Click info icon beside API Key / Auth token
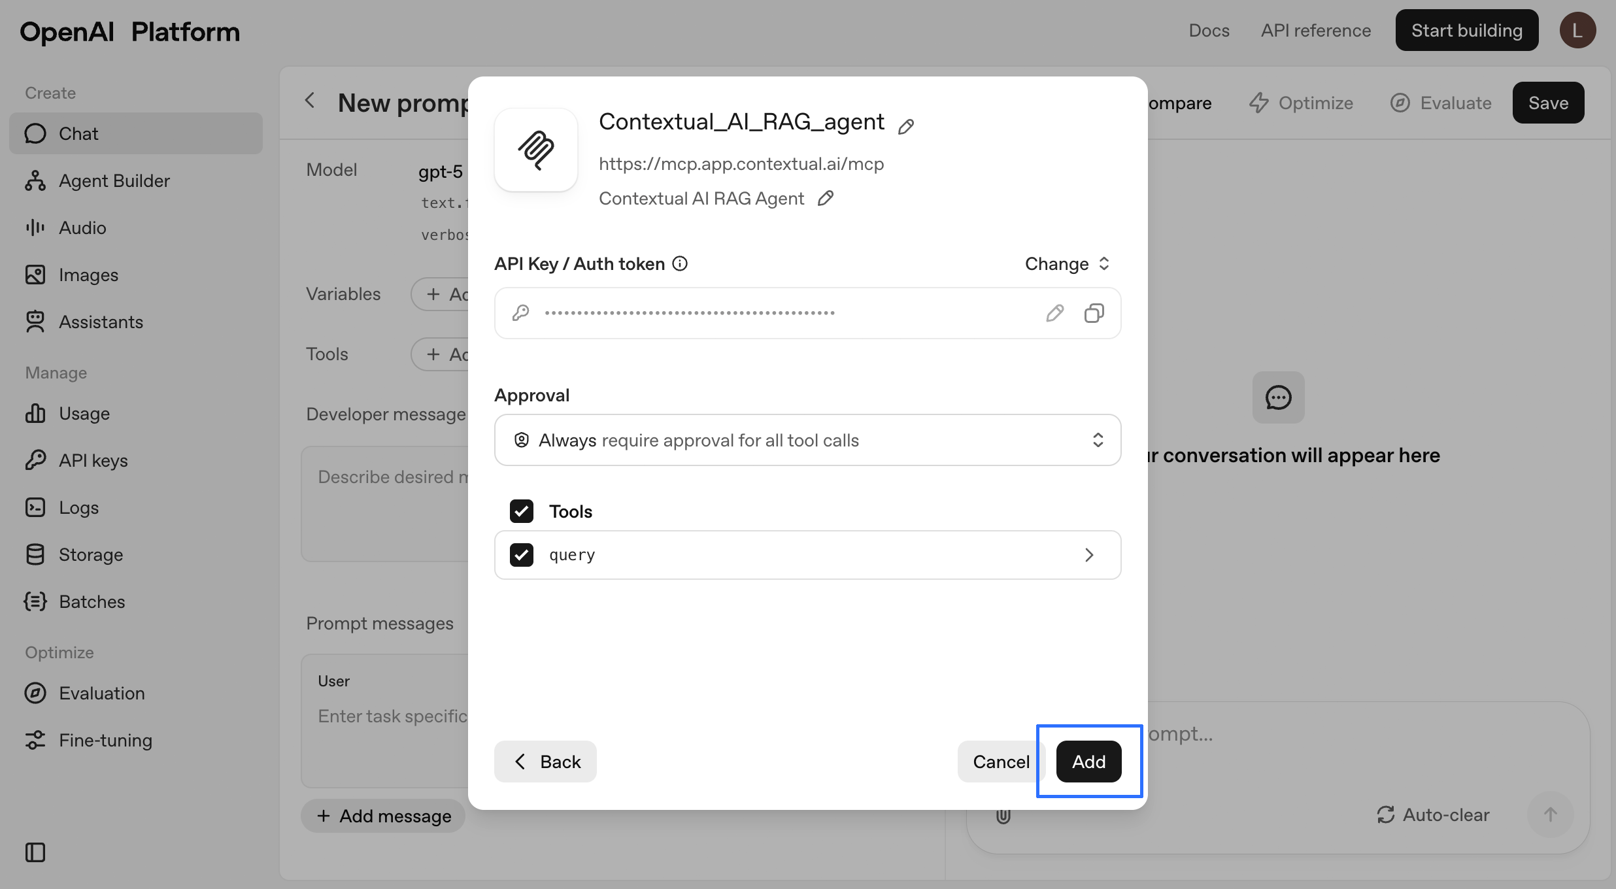This screenshot has height=889, width=1616. 680,263
